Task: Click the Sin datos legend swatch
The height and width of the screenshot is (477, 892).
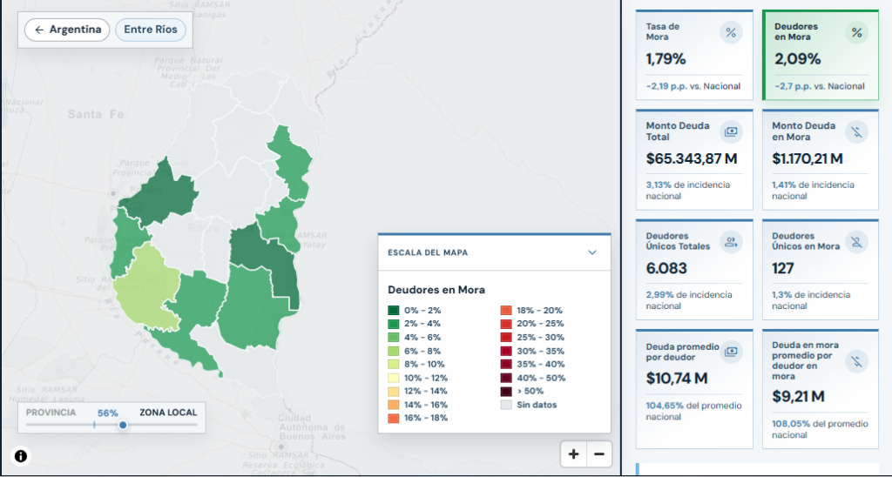Action: pyautogui.click(x=506, y=405)
